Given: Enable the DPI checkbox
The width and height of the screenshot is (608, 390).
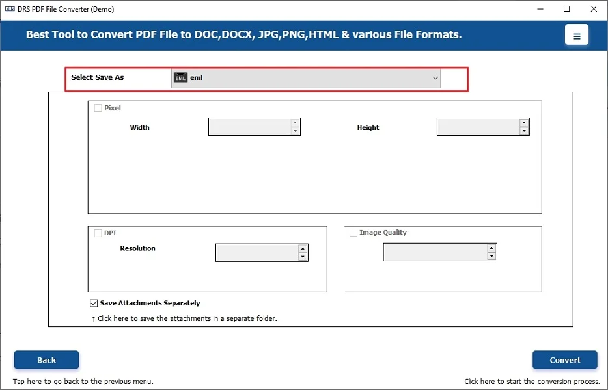Looking at the screenshot, I should pos(98,233).
